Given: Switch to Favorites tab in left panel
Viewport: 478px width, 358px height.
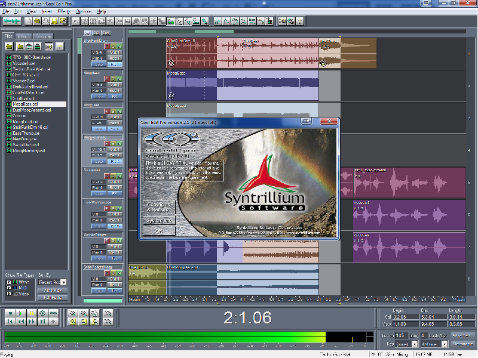Looking at the screenshot, I should 43,36.
